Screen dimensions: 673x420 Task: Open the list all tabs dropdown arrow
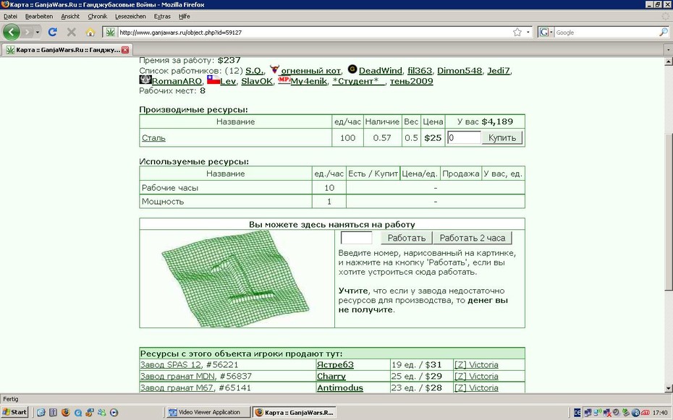668,50
